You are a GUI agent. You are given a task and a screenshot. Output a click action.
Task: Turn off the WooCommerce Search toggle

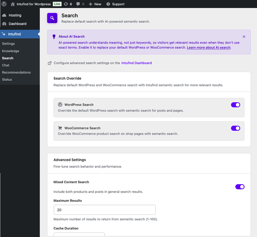click(235, 128)
